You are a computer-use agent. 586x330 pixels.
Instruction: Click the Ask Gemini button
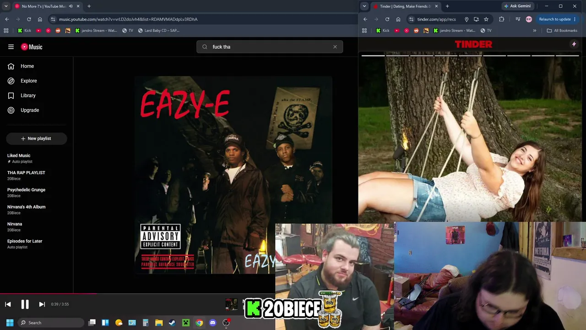517,6
